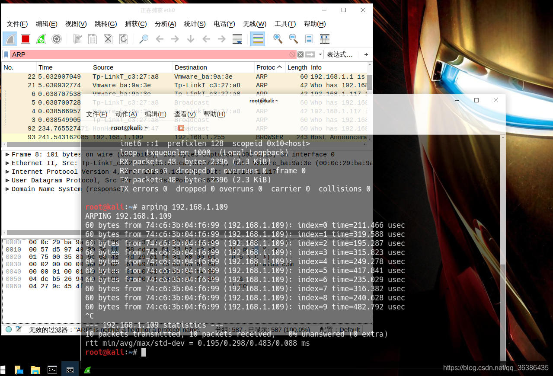Open 文件(F) menu in Wireshark
This screenshot has height=376, width=553.
(x=17, y=24)
